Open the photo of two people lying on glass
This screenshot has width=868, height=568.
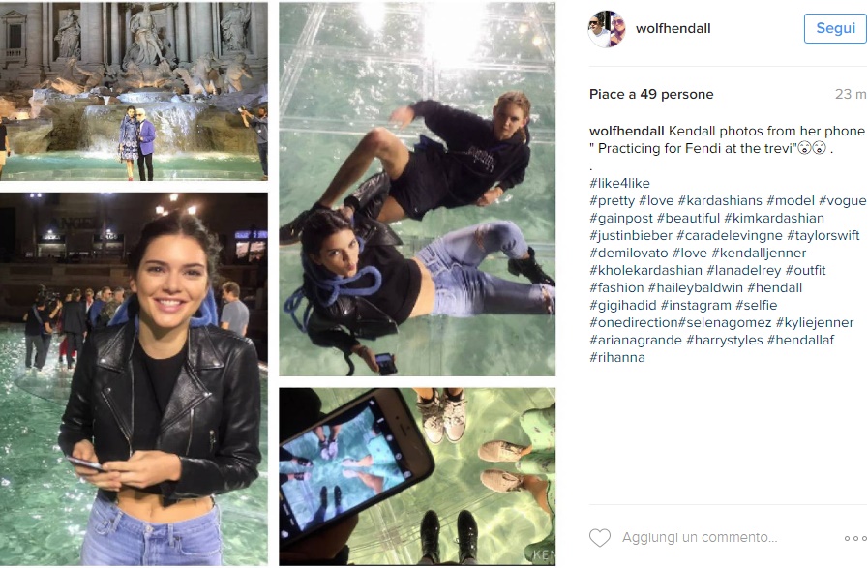417,190
